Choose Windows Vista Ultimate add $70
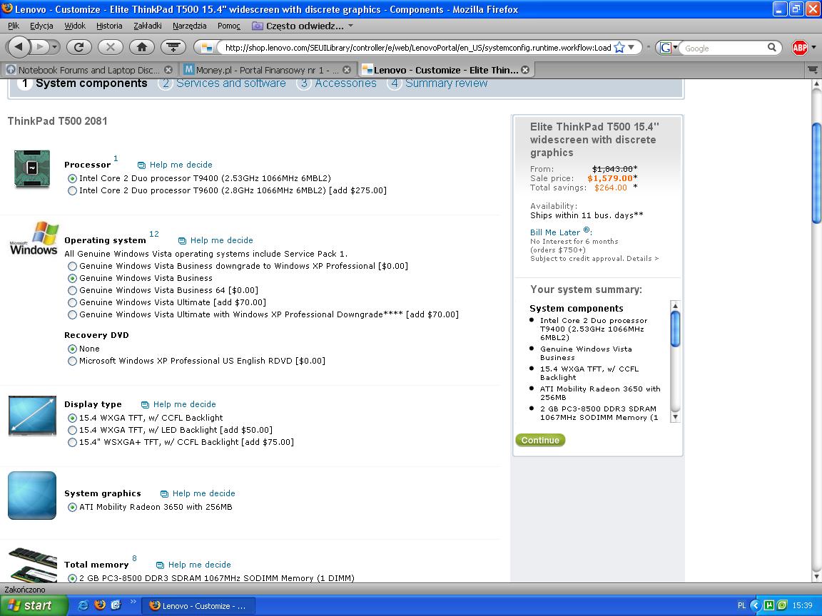Viewport: 822px width, 616px height. tap(72, 302)
